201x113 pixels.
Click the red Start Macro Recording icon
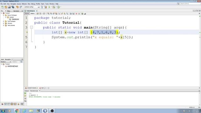pos(77,13)
